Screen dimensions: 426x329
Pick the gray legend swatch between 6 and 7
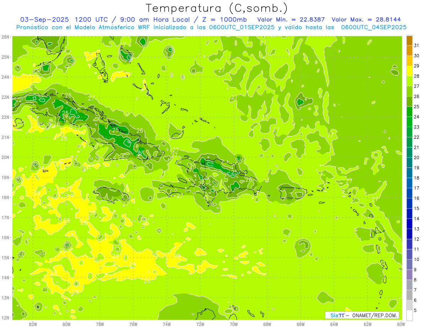(409, 295)
